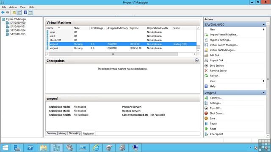Select the temp virtual machine row

click(x=121, y=32)
